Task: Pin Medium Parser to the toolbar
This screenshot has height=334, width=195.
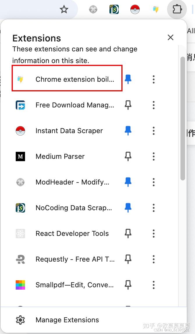Action: point(128,156)
